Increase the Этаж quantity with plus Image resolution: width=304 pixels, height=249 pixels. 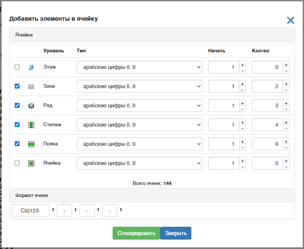click(x=286, y=65)
